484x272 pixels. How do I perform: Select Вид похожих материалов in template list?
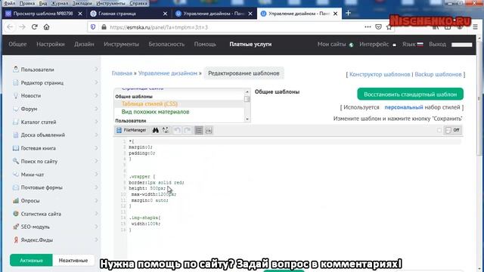[x=155, y=112]
